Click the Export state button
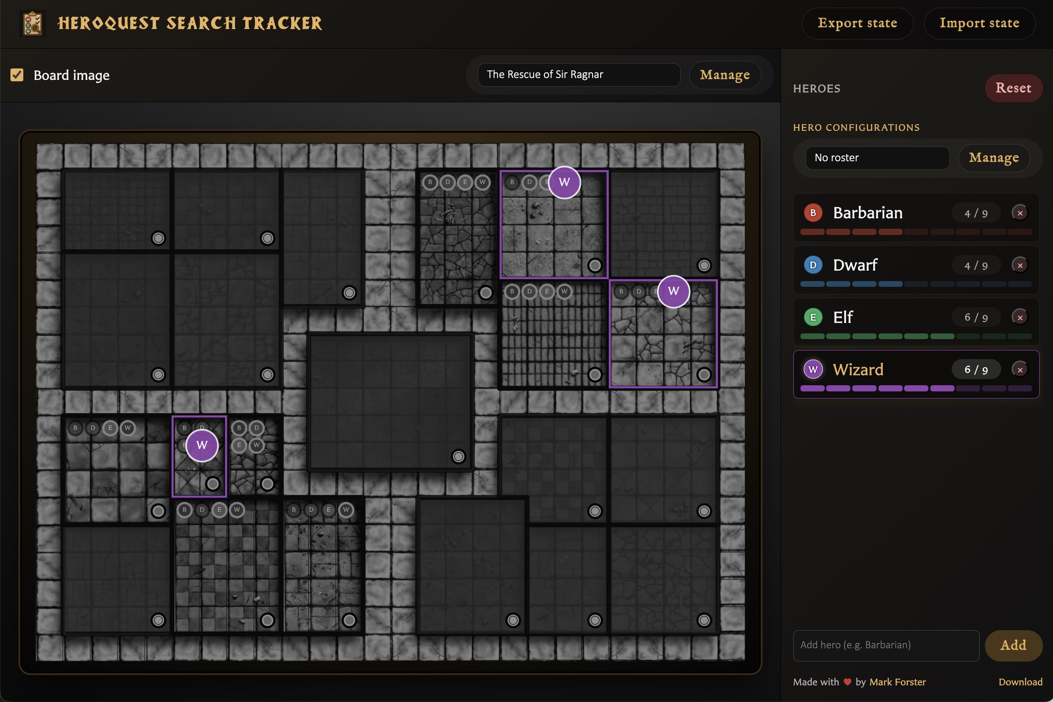This screenshot has height=702, width=1053. pyautogui.click(x=857, y=23)
